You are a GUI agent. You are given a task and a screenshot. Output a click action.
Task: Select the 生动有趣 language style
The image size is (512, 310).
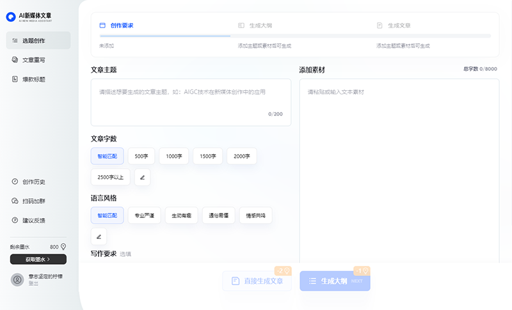[x=182, y=215]
